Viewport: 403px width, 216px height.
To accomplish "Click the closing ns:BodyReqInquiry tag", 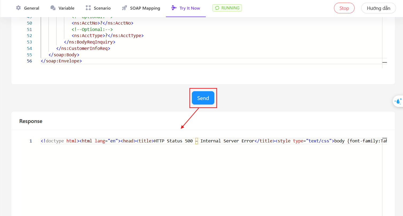I will tap(90, 42).
